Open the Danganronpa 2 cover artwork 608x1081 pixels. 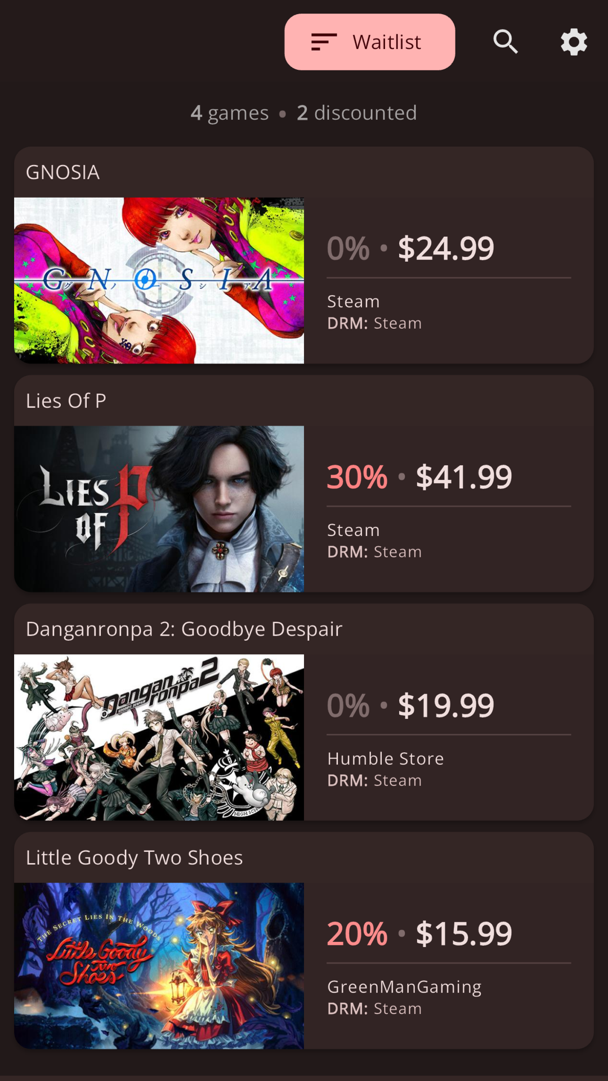[x=159, y=738]
